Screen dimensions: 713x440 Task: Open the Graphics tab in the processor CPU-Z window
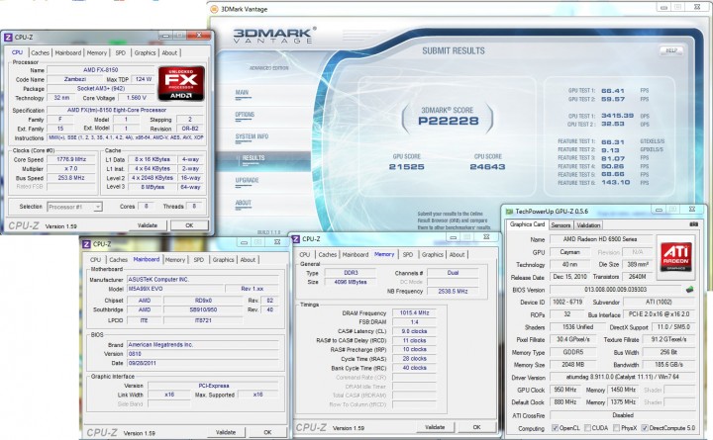(145, 52)
